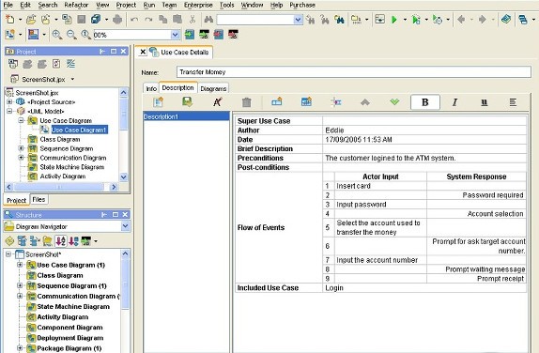
Task: Click the green Run project arrow
Action: click(x=394, y=20)
